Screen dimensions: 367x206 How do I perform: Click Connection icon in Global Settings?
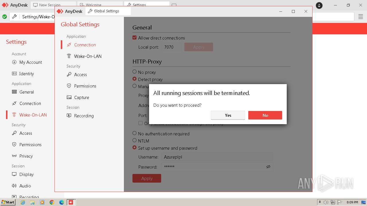click(69, 45)
